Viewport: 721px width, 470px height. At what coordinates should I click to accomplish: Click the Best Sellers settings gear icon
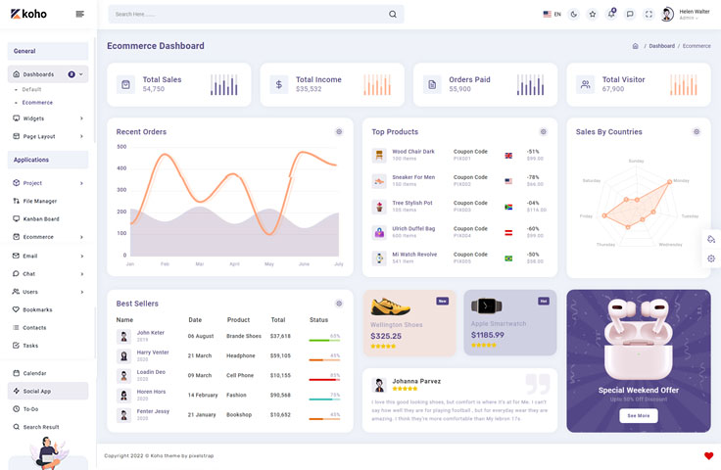(x=339, y=304)
